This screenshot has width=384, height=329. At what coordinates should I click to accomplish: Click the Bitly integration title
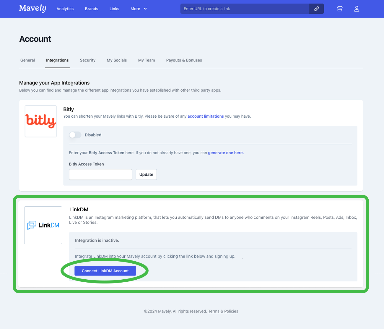pyautogui.click(x=69, y=109)
